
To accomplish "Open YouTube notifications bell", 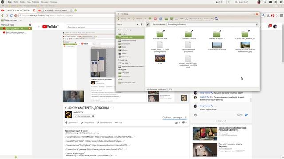I will click(269, 26).
